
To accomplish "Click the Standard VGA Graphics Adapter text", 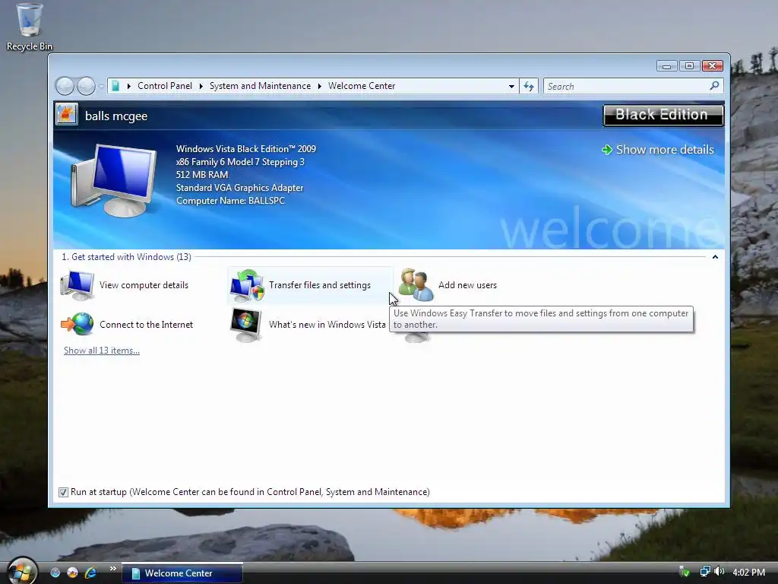I will [239, 188].
